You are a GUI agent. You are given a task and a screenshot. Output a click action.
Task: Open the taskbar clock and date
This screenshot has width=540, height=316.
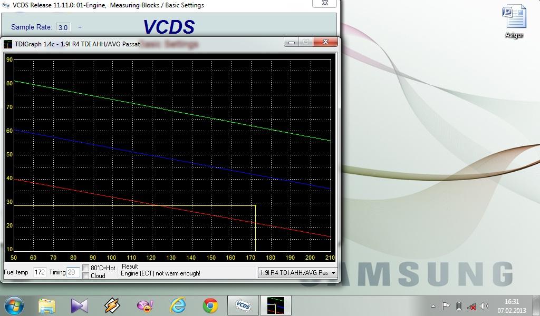click(512, 306)
